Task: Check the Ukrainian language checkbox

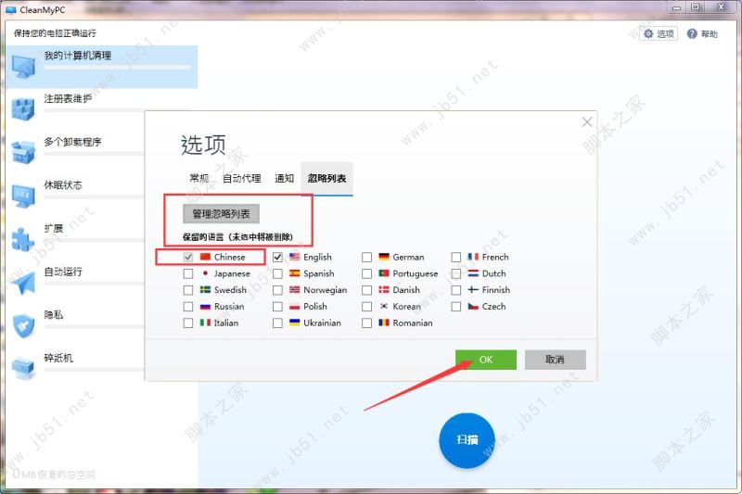Action: [277, 323]
